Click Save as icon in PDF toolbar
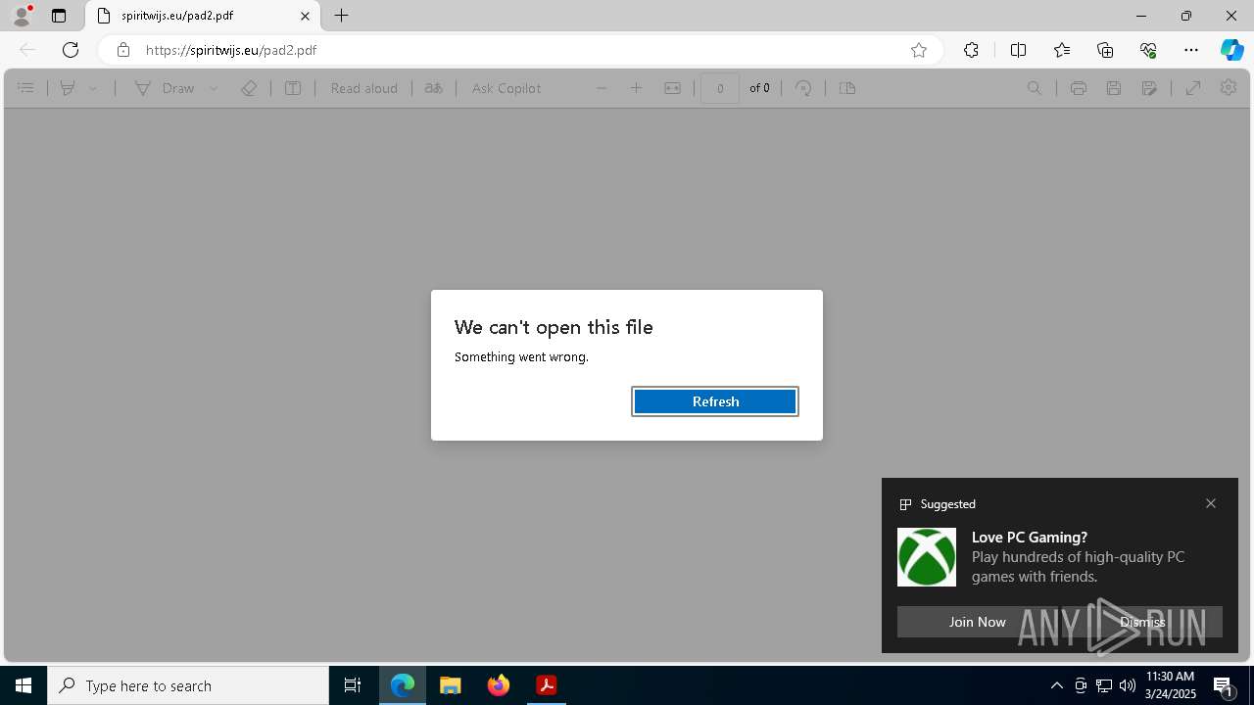1254x705 pixels. 1150,88
